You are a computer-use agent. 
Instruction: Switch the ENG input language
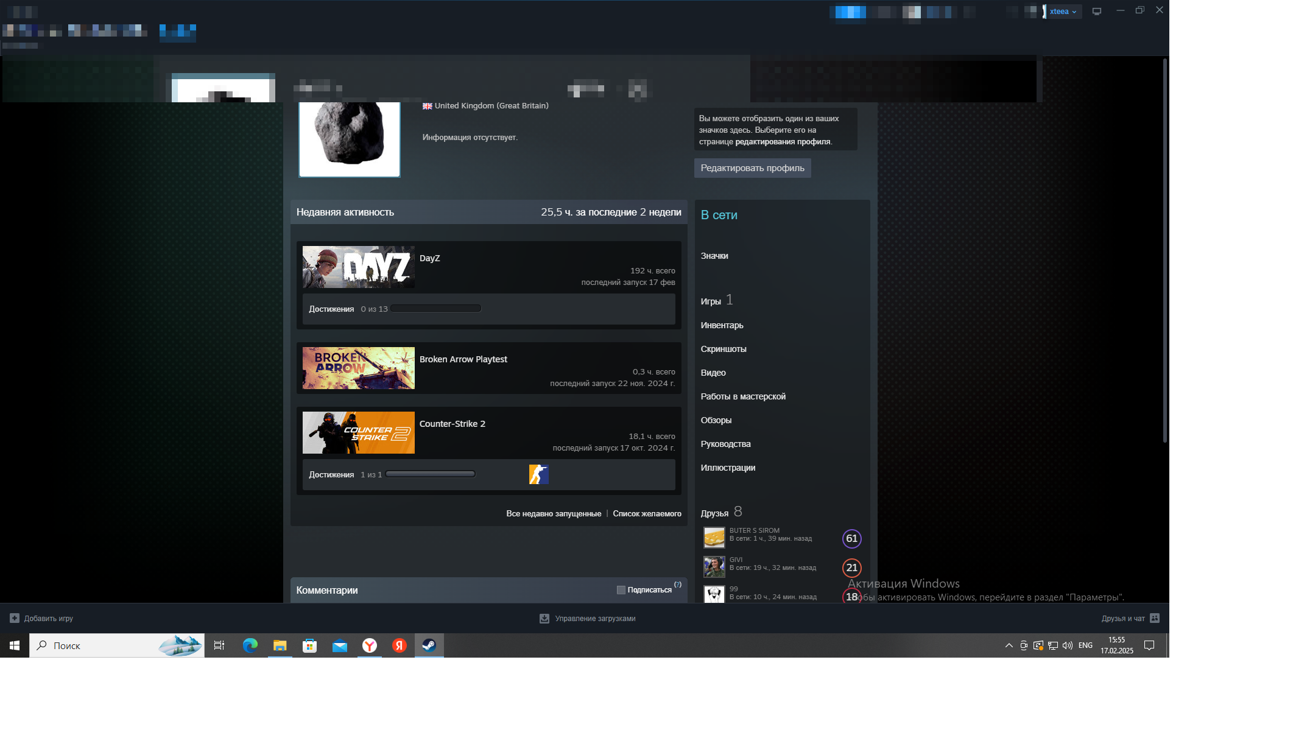point(1085,645)
